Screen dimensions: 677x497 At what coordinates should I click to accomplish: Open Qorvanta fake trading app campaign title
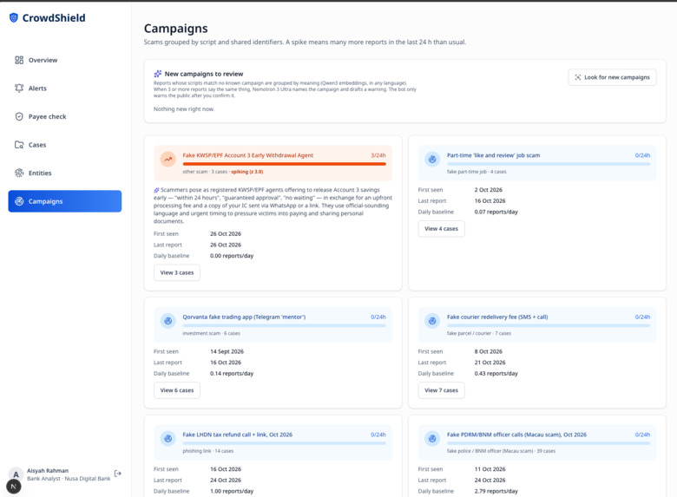tap(244, 317)
